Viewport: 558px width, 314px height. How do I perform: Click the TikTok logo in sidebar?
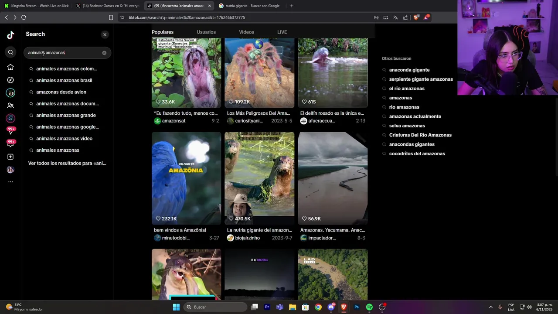coord(10,35)
